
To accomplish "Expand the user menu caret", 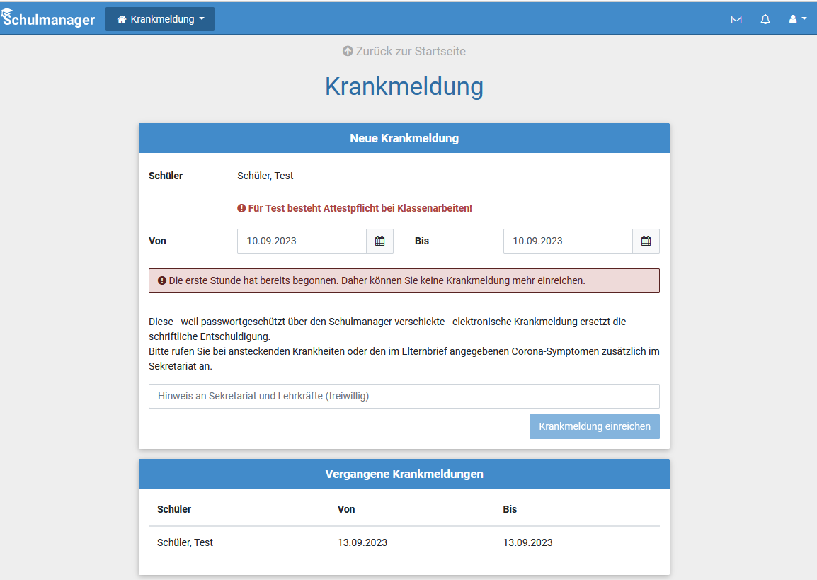I will coord(804,19).
